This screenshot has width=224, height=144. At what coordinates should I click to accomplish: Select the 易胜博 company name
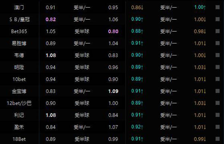tap(19, 43)
